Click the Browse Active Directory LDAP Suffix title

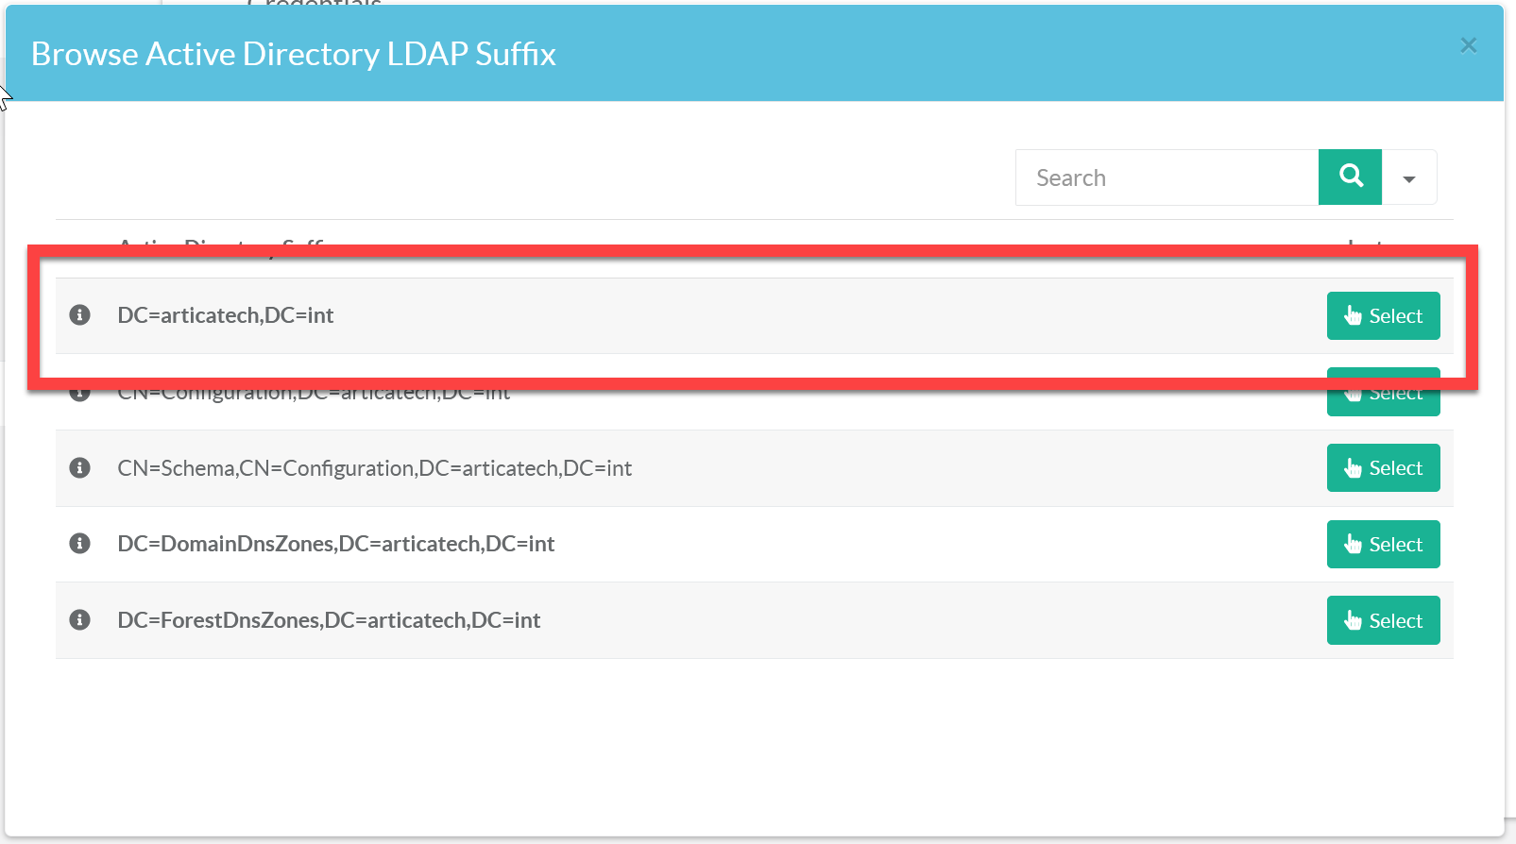point(294,54)
